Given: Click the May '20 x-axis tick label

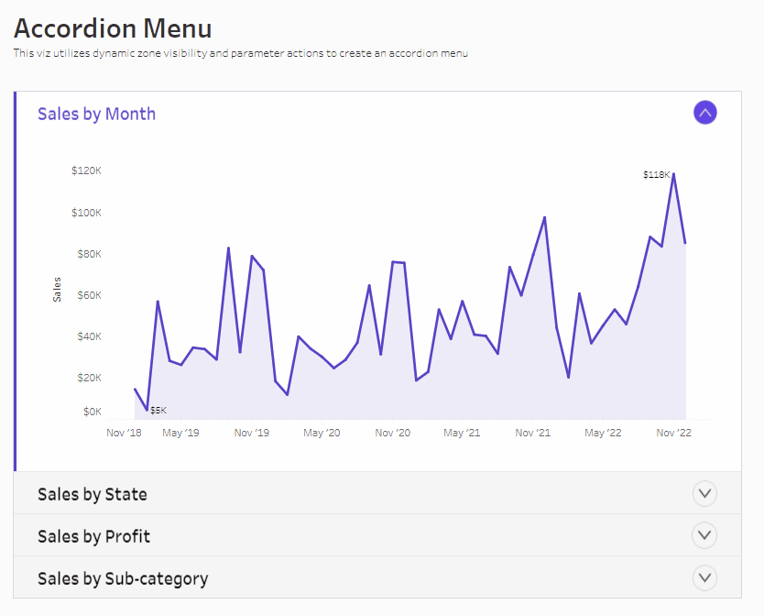Looking at the screenshot, I should [322, 433].
